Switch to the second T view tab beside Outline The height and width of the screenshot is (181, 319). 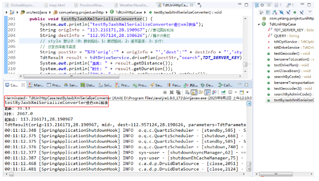coord(290,5)
